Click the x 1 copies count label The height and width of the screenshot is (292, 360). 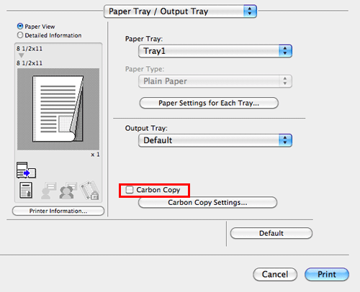pyautogui.click(x=95, y=155)
